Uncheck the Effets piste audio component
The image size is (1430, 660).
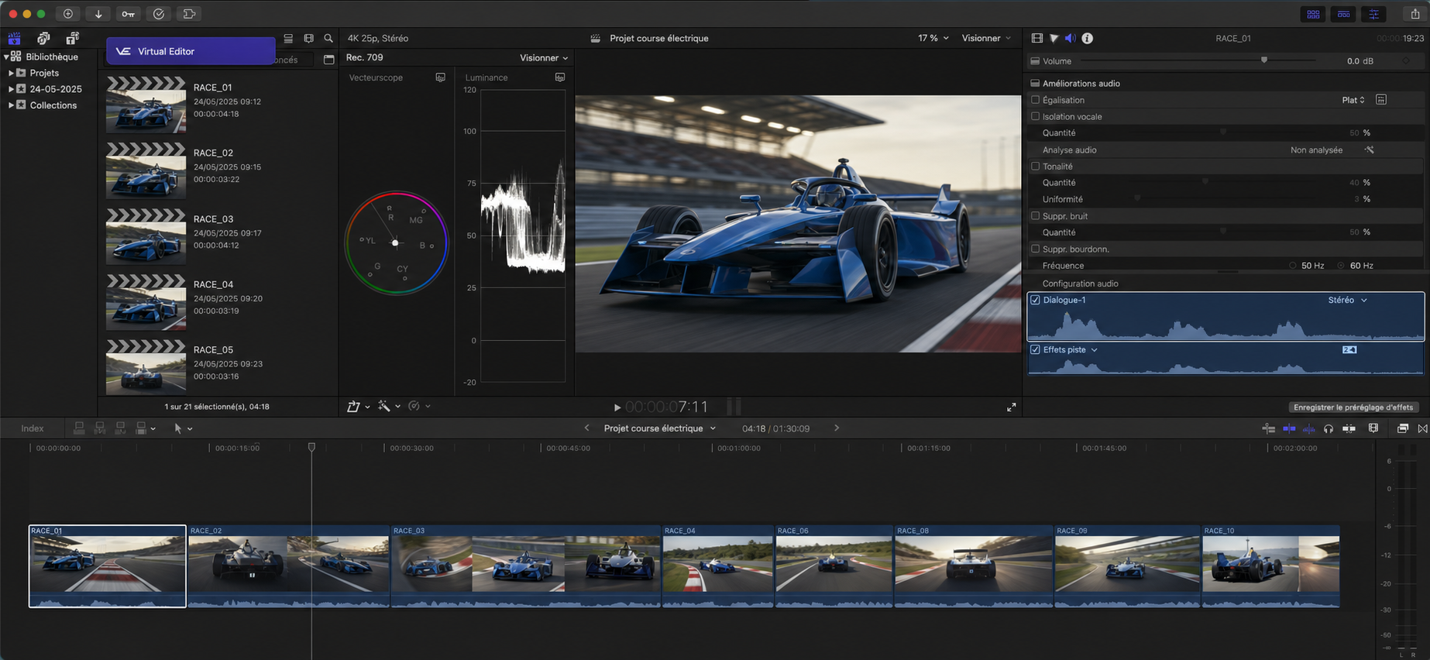pos(1035,349)
